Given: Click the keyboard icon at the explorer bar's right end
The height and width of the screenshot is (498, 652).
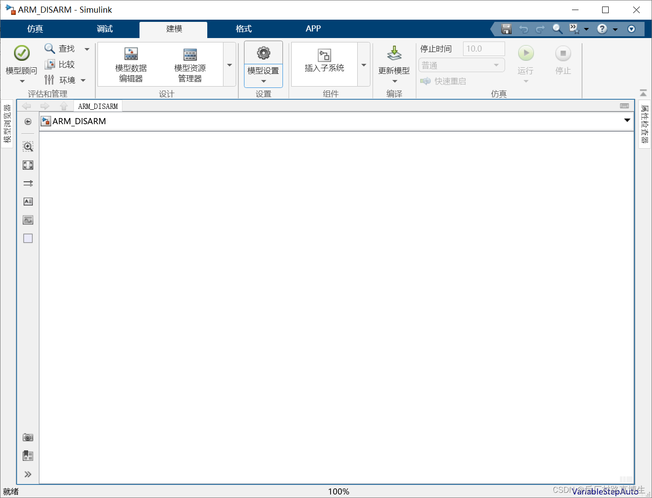Looking at the screenshot, I should pos(624,106).
